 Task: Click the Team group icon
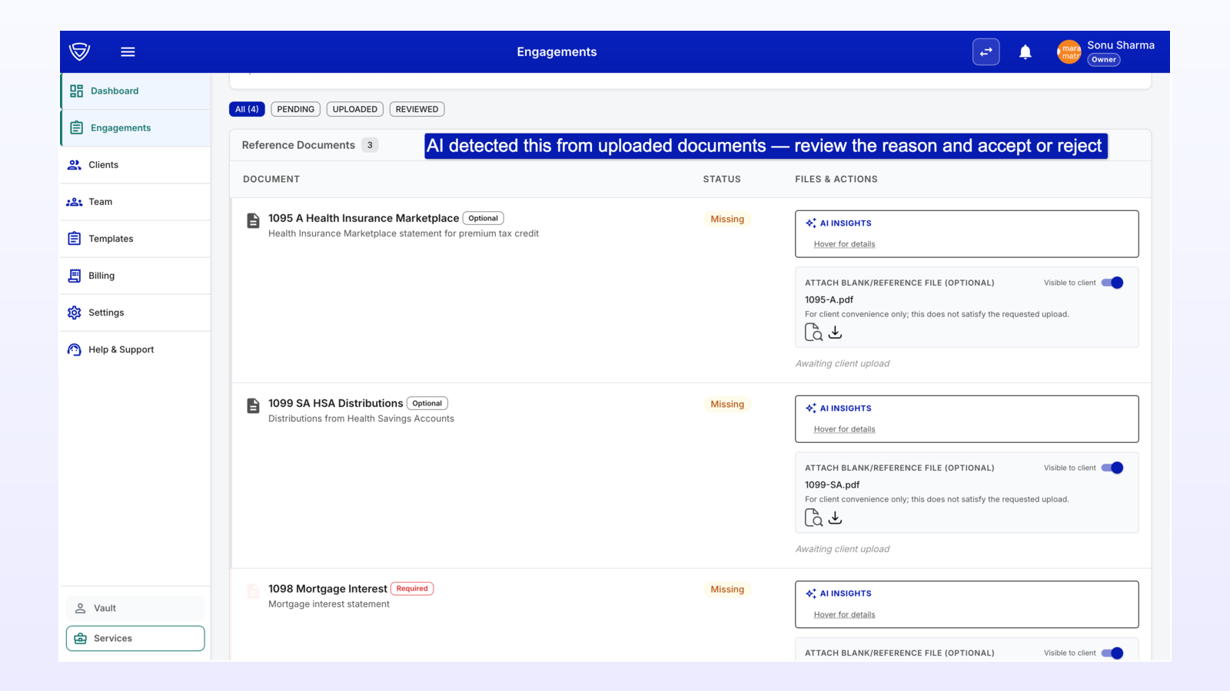tap(75, 202)
